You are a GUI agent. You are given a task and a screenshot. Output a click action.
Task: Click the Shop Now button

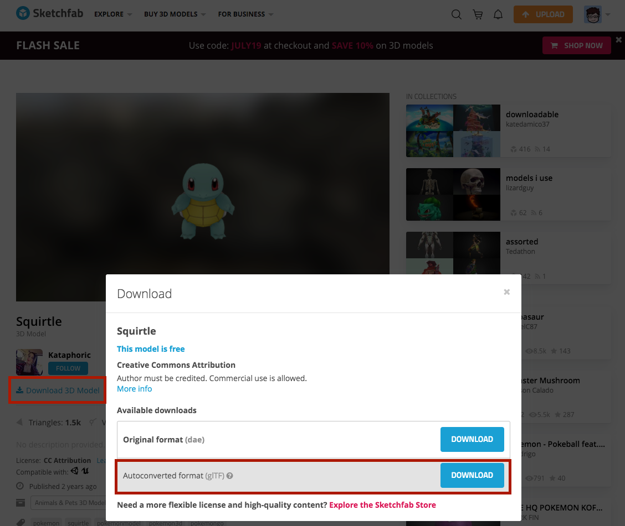[576, 45]
